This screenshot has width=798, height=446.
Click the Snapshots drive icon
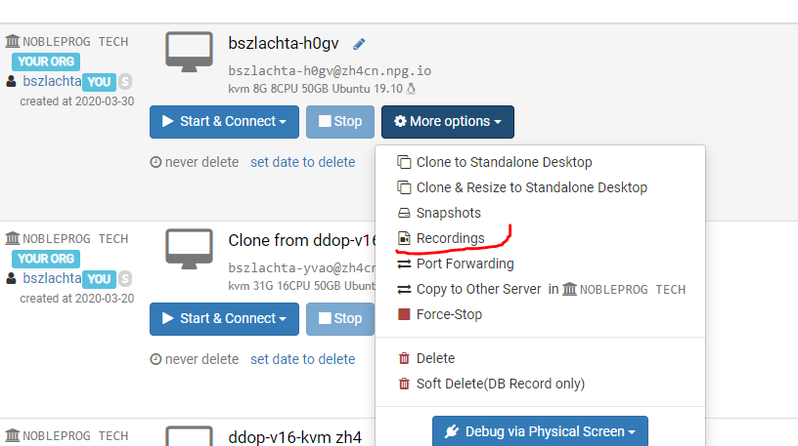pyautogui.click(x=404, y=213)
